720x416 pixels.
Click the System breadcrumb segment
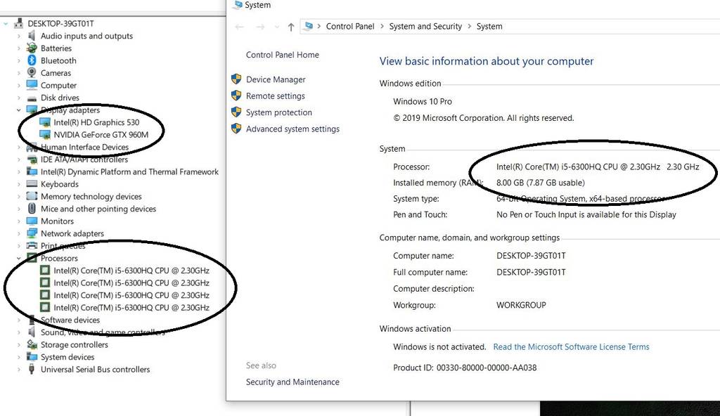(489, 27)
